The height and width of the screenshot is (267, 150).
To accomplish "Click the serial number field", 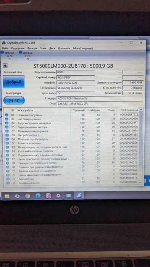I will coord(76,78).
